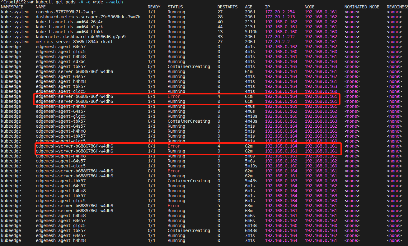Select ContainerCreating status in the 5m43s row
Viewport: 408px width, 246px height.
coord(189,181)
